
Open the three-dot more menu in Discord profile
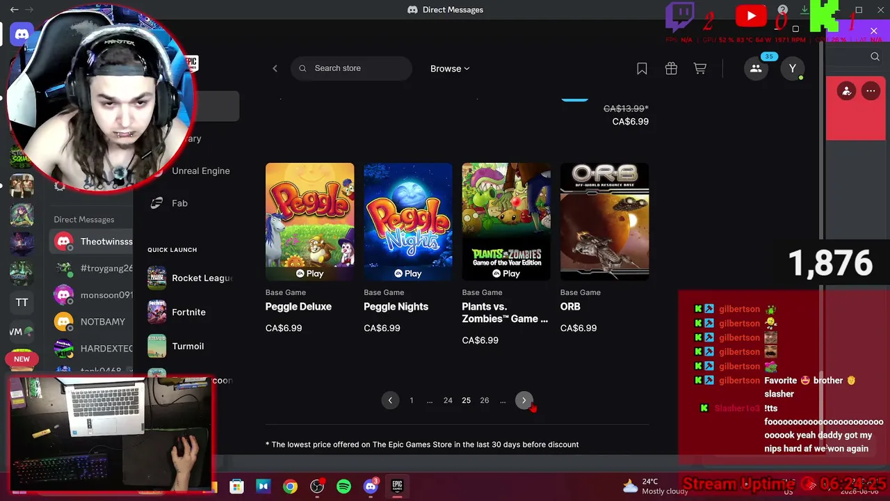(x=871, y=91)
